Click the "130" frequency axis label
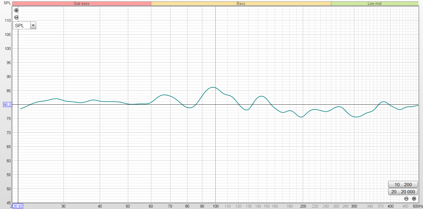This screenshot has height=209, width=423. 249,206
